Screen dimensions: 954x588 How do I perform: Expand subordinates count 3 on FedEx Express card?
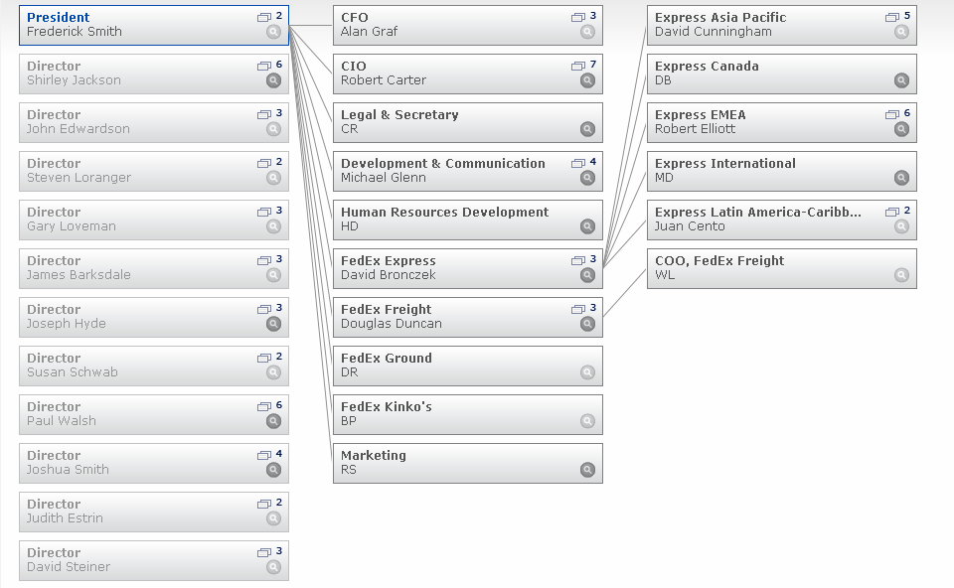(583, 259)
